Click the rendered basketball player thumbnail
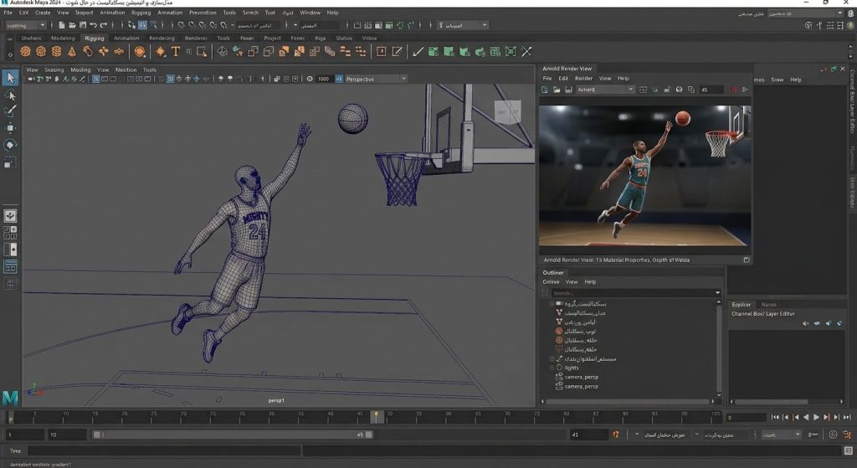The height and width of the screenshot is (468, 857). (x=644, y=176)
